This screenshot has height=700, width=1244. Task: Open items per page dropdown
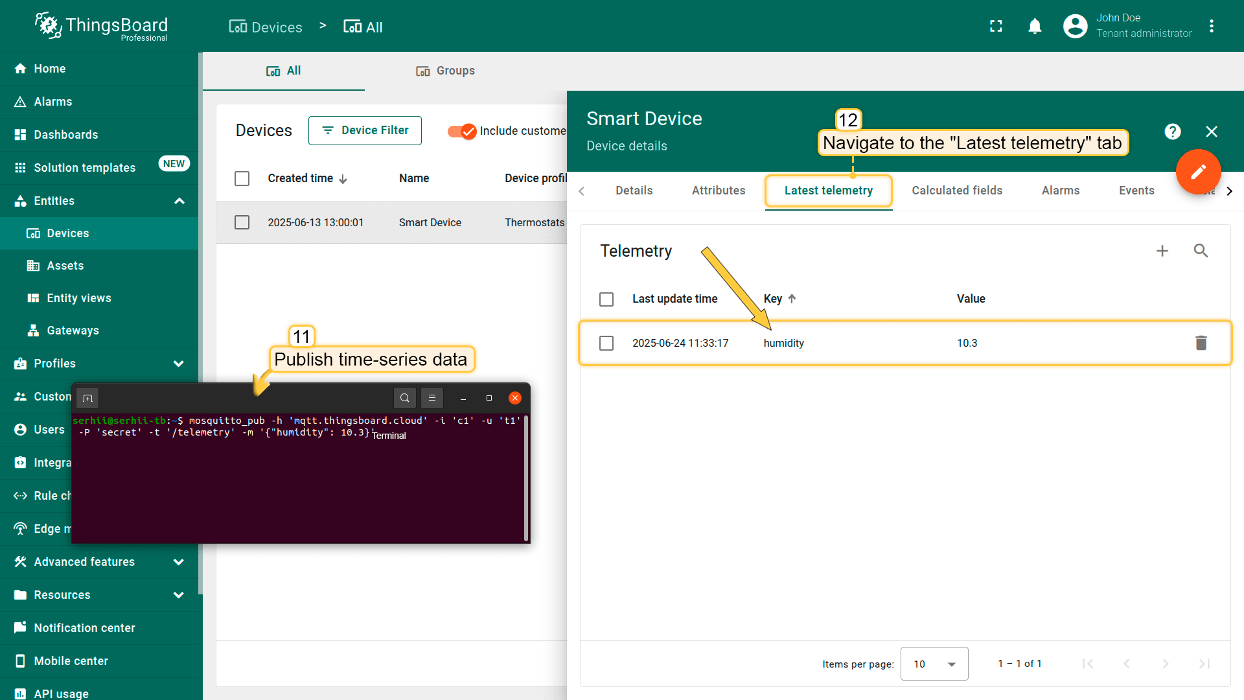pyautogui.click(x=934, y=664)
